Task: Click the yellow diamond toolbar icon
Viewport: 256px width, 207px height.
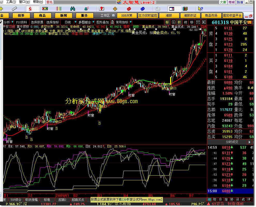Action: tap(115, 9)
